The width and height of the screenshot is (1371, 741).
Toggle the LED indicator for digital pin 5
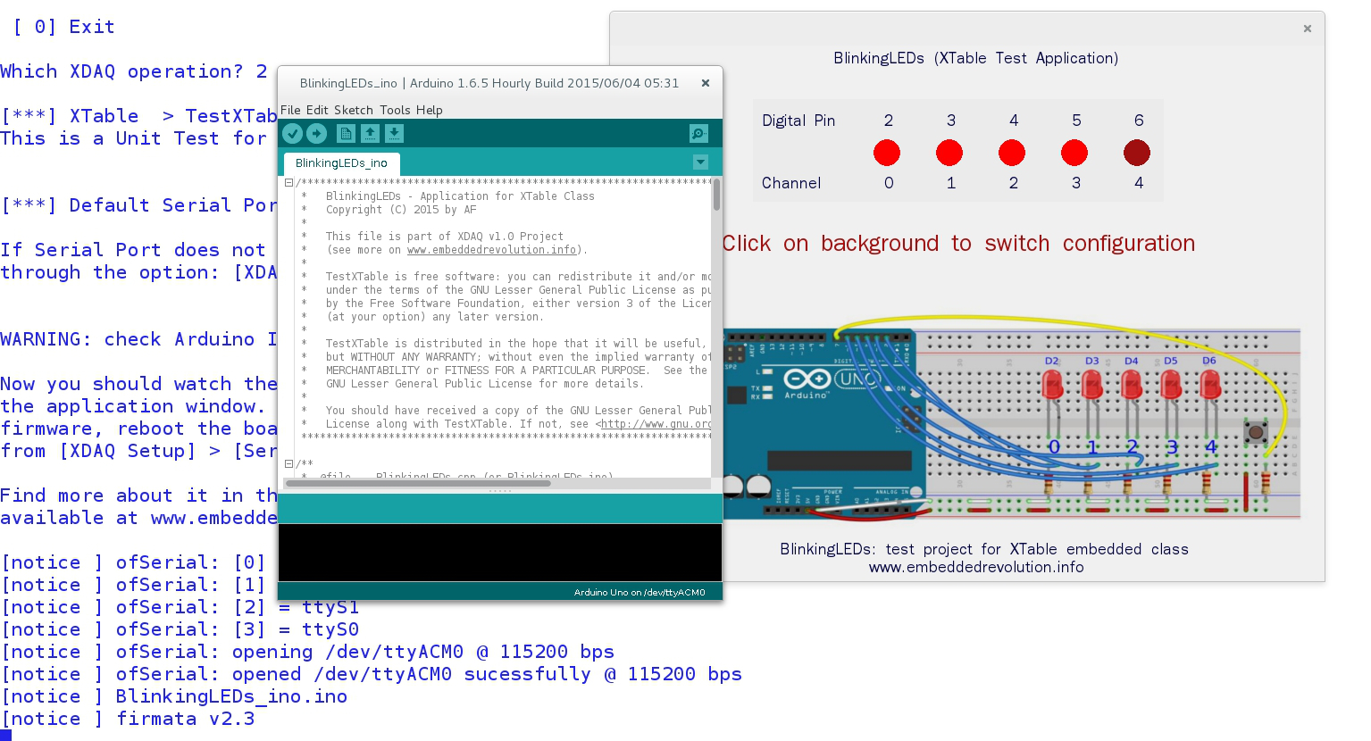pos(1074,153)
